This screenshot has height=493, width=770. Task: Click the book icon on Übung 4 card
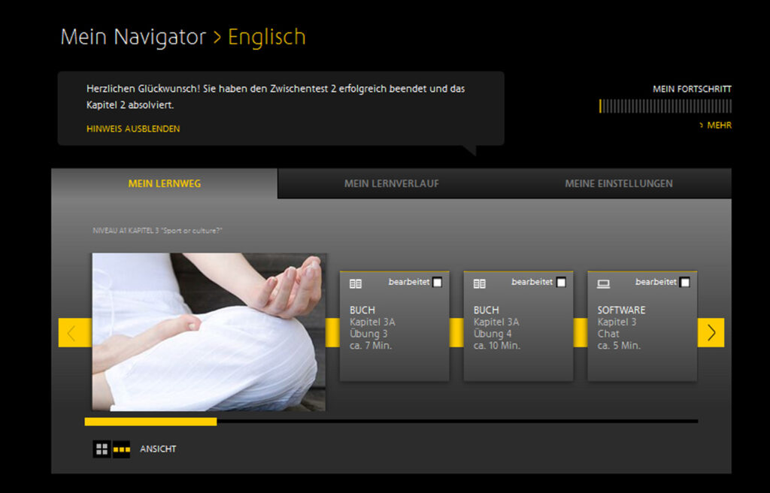click(x=479, y=283)
